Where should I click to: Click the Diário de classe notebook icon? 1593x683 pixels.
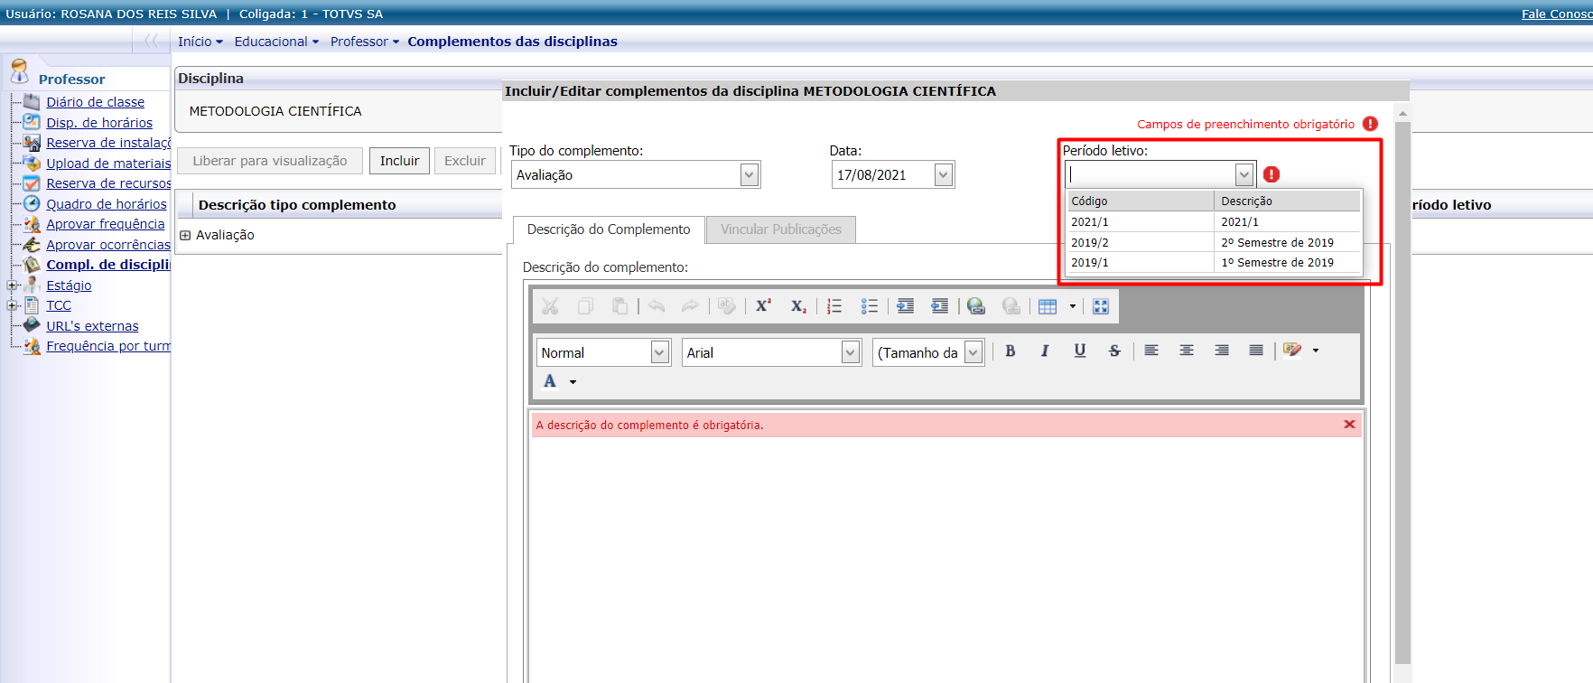[32, 101]
